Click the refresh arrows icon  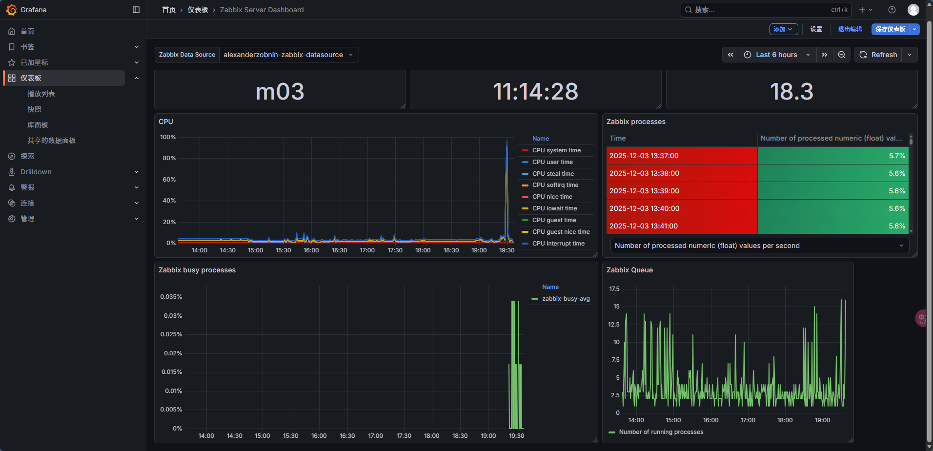863,55
